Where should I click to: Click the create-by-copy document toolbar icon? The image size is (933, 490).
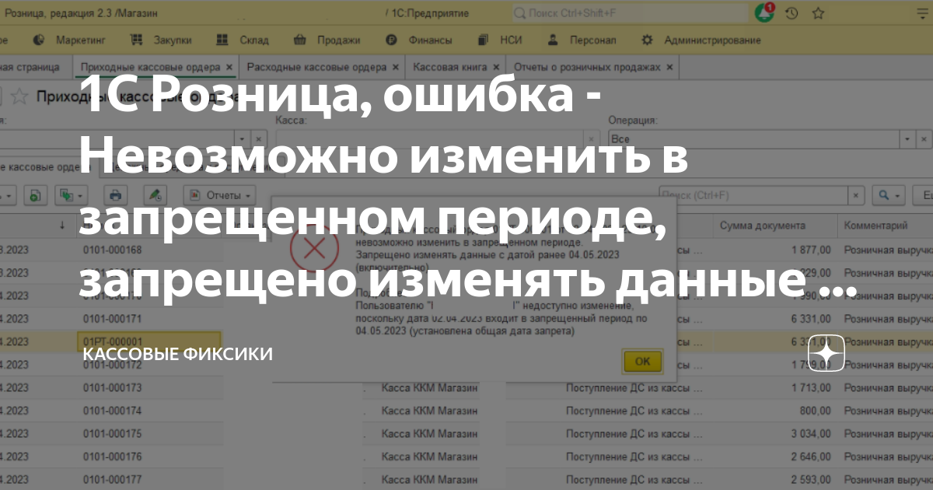[x=36, y=194]
